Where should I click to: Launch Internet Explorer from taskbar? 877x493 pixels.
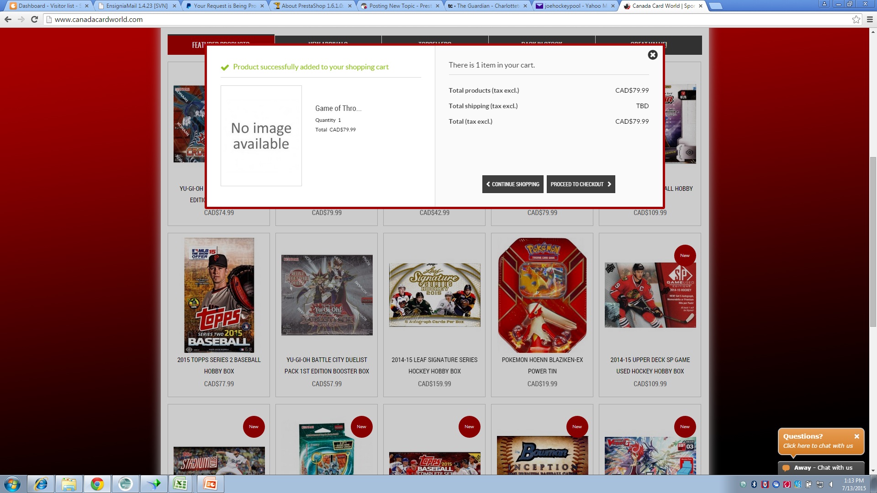coord(41,484)
